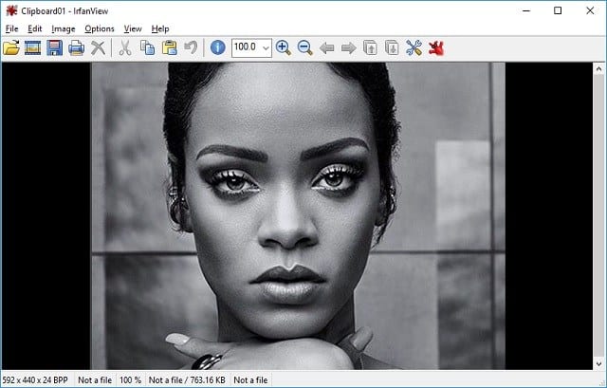Cut the selection with the scissors icon
Image resolution: width=607 pixels, height=388 pixels.
[x=125, y=47]
